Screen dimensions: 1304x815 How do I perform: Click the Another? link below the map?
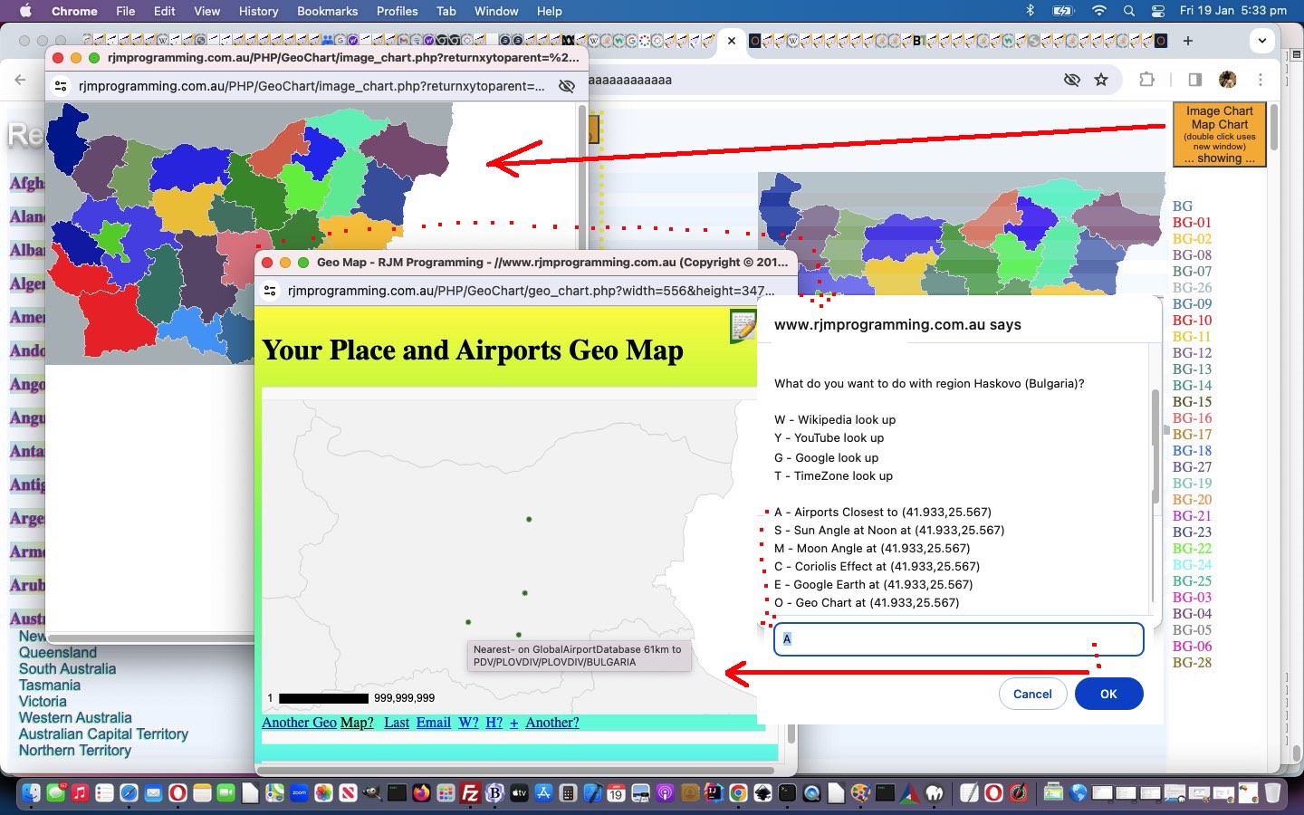click(x=551, y=722)
